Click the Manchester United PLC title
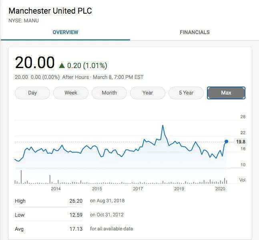 coord(50,11)
